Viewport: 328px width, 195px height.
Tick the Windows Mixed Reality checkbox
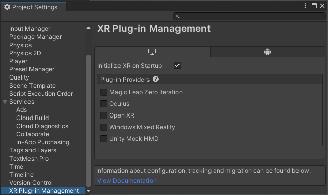coord(104,127)
